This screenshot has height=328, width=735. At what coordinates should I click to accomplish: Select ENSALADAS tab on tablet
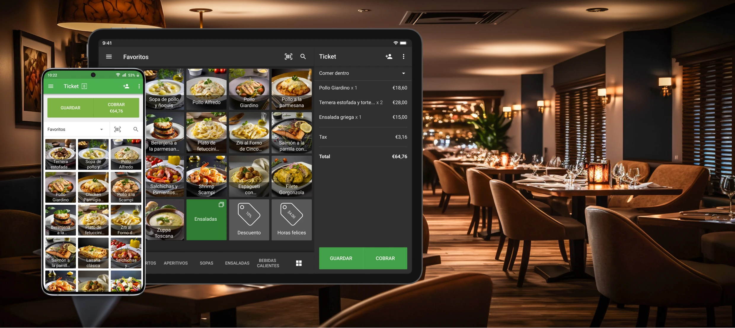(x=237, y=263)
